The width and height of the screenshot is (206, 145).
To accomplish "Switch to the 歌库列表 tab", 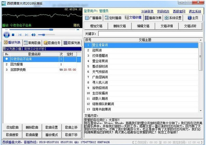I will pos(72,43).
